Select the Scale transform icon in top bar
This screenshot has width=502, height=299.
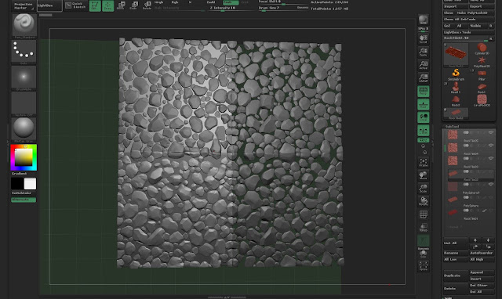click(134, 5)
